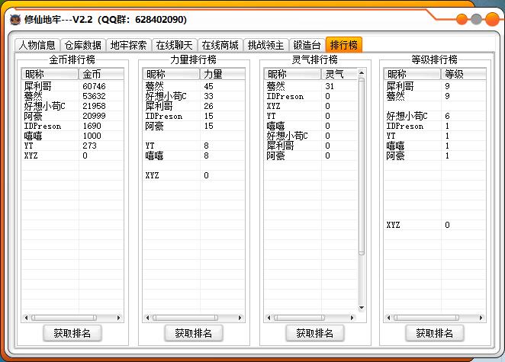505x362 pixels.
Task: Switch to the 人物信息 tab
Action: click(x=37, y=45)
